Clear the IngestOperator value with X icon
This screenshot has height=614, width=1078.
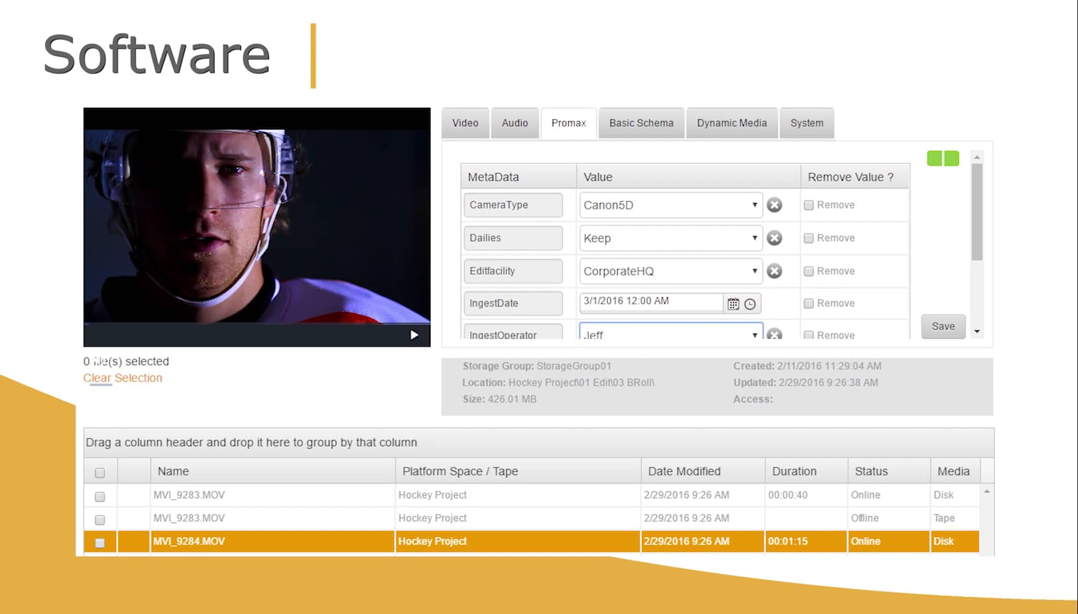774,335
